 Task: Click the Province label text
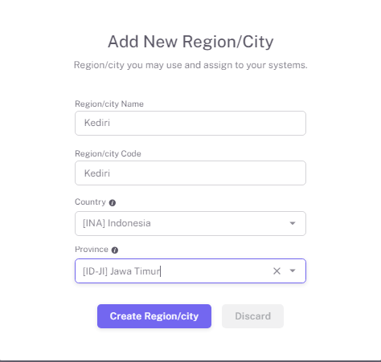tap(92, 250)
